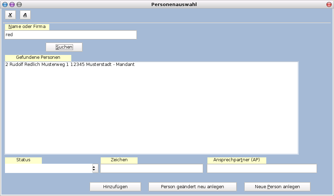
Task: Click inside the Status combo box field
Action: point(48,168)
